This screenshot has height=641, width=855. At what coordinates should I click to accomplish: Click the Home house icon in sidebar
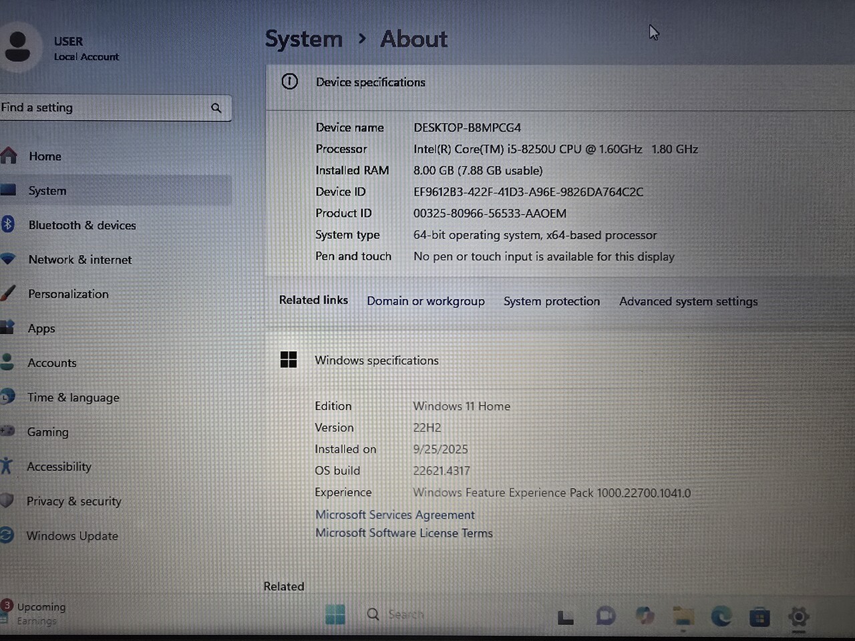9,156
